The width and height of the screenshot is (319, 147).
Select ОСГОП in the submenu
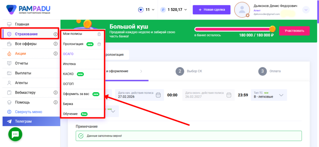coord(68,84)
